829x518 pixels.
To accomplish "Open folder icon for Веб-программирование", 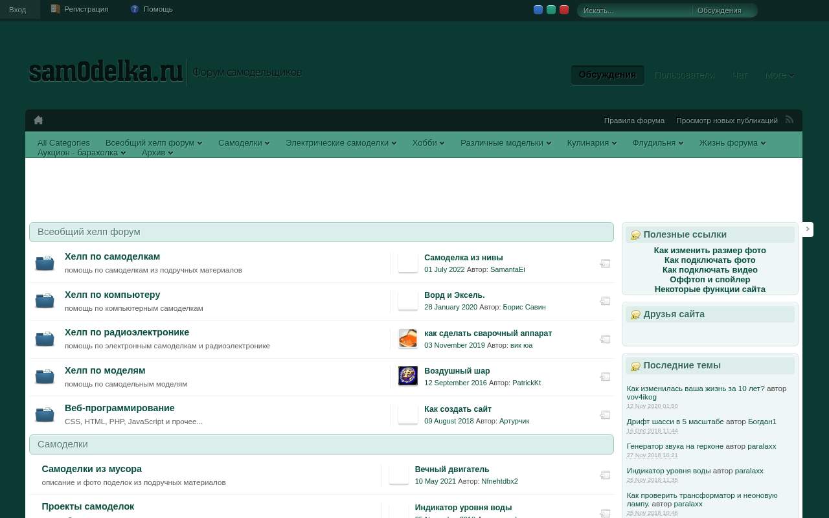I will [x=45, y=414].
